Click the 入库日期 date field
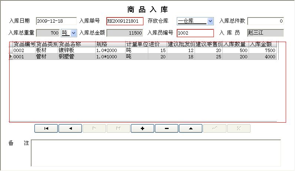The height and width of the screenshot is (171, 295). tap(56, 21)
